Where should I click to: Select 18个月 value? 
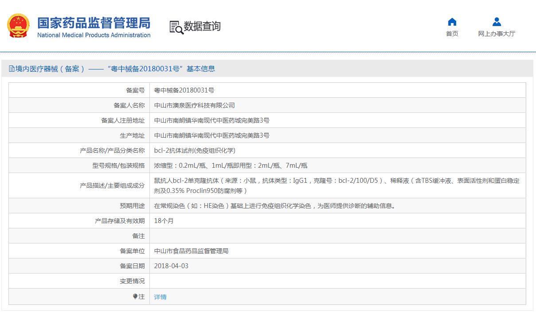point(164,221)
